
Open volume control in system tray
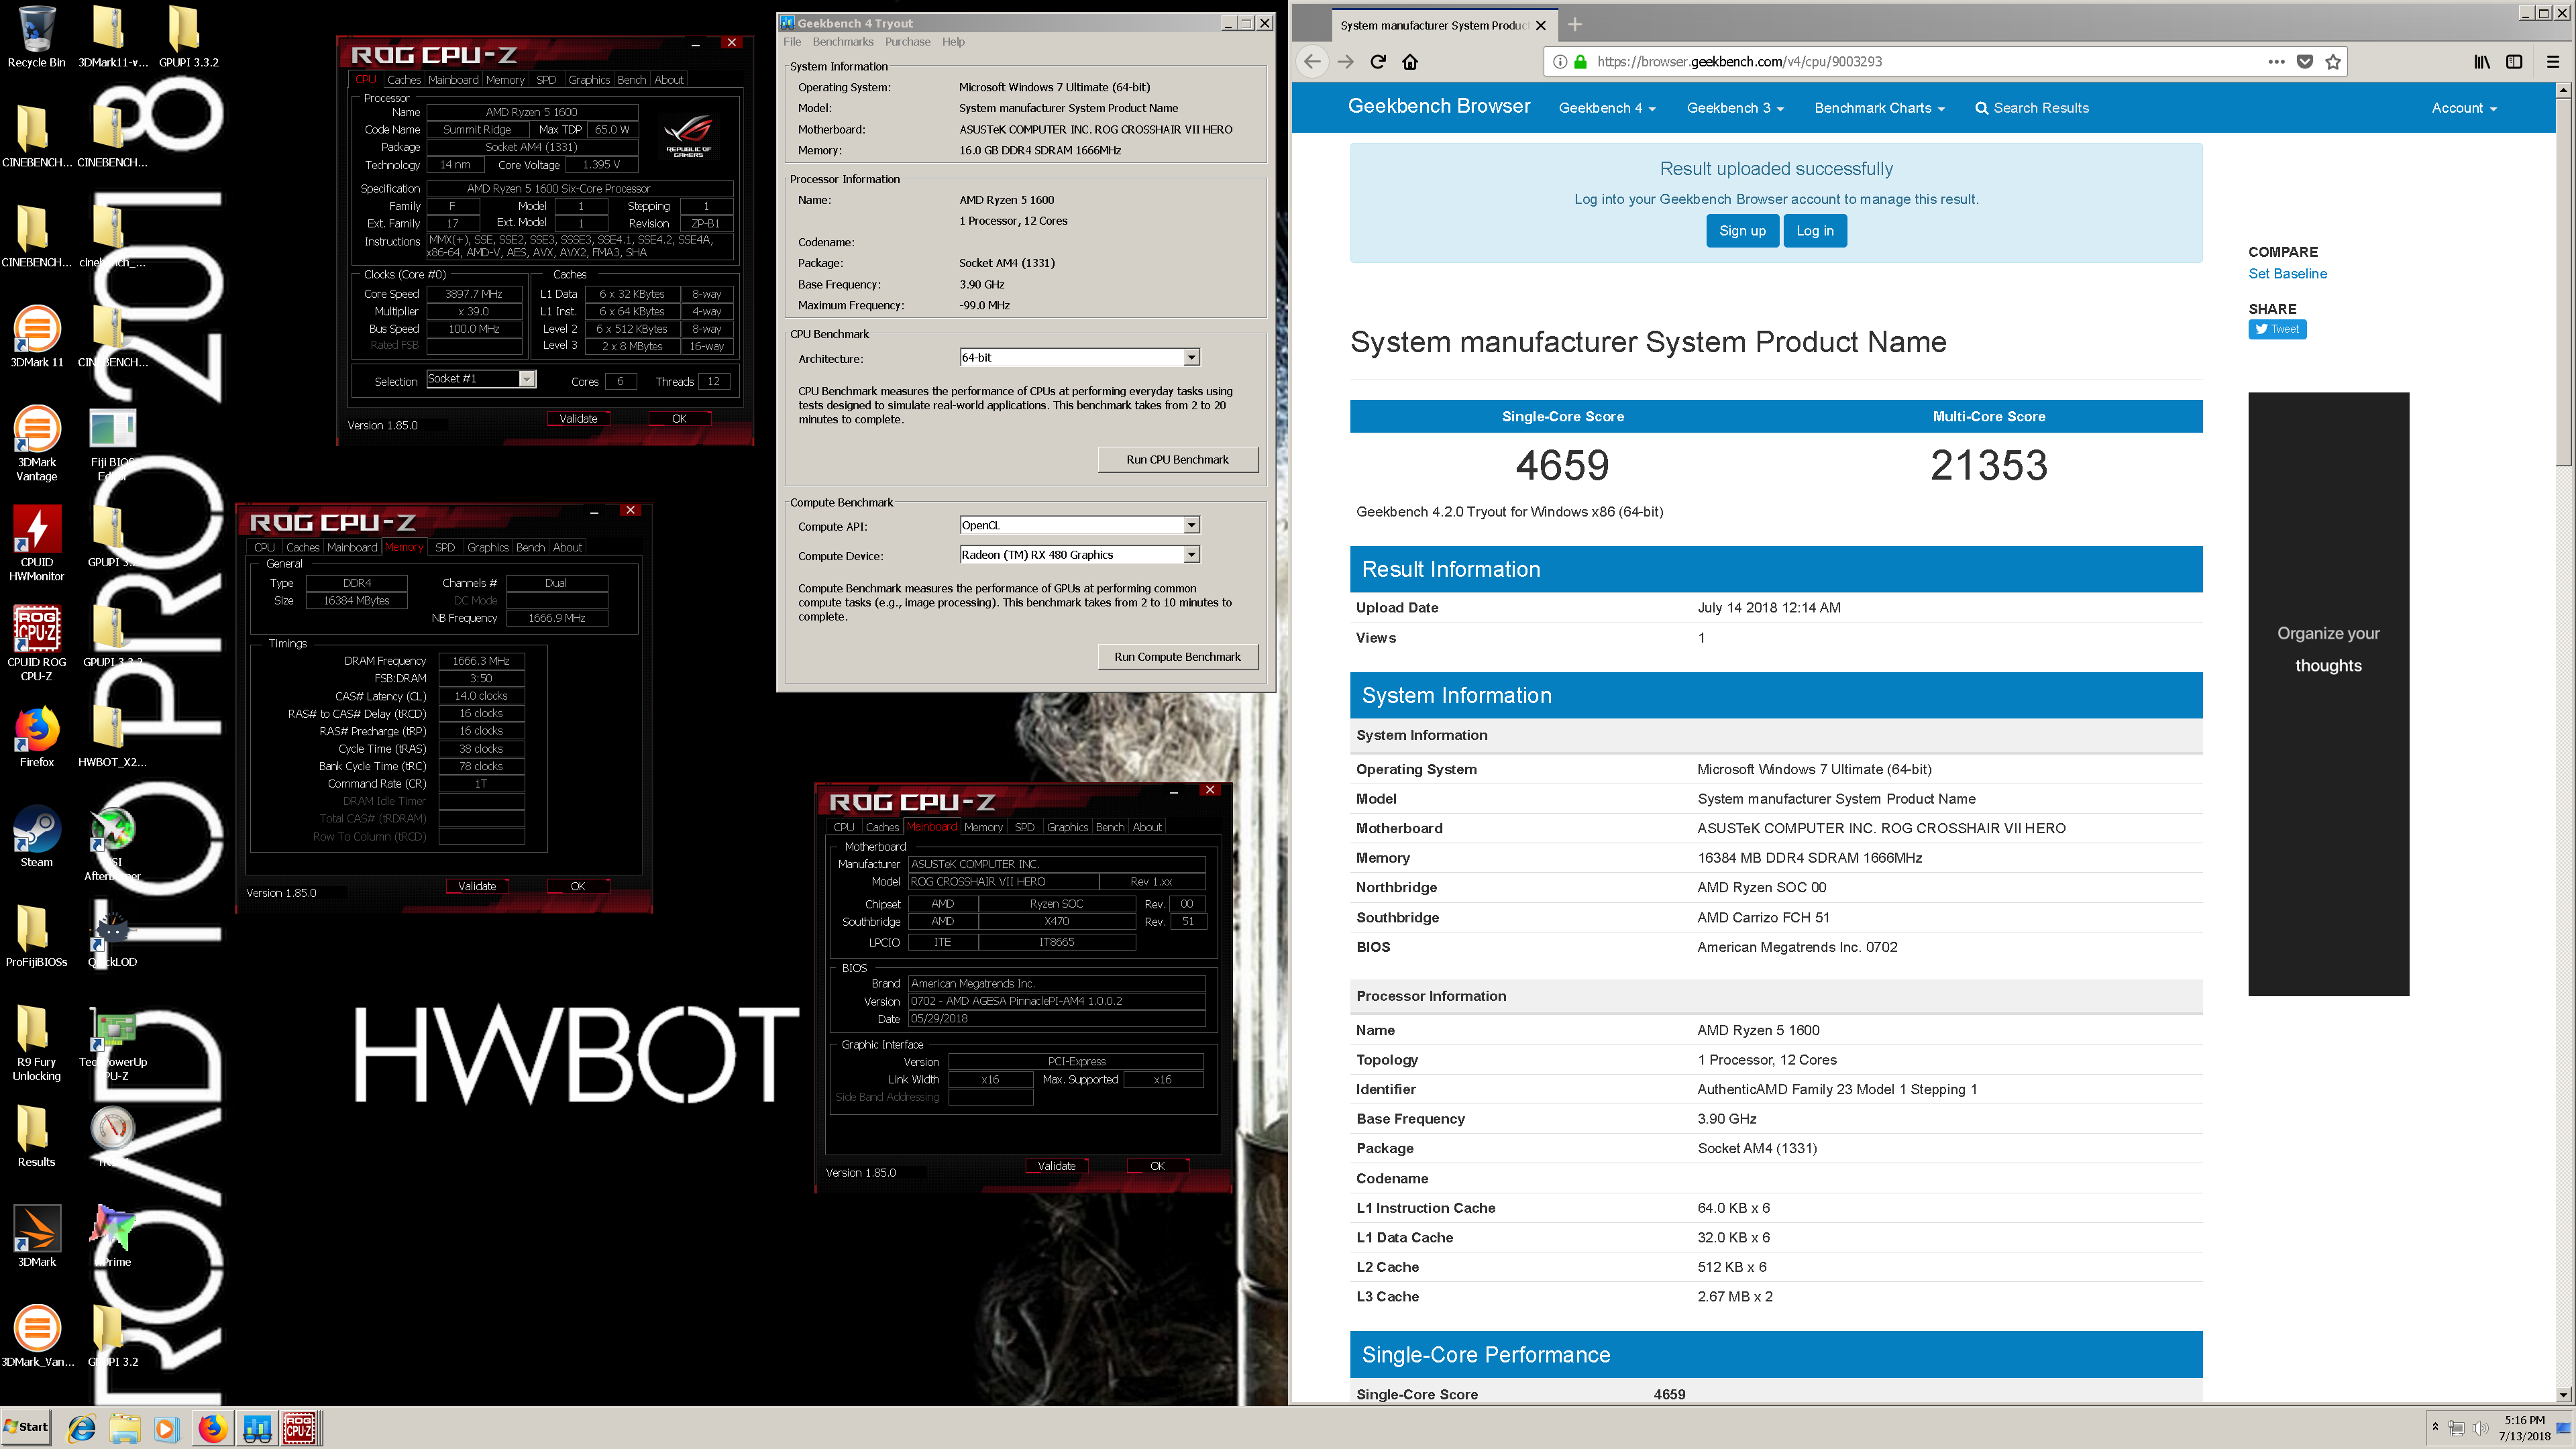click(2481, 1428)
